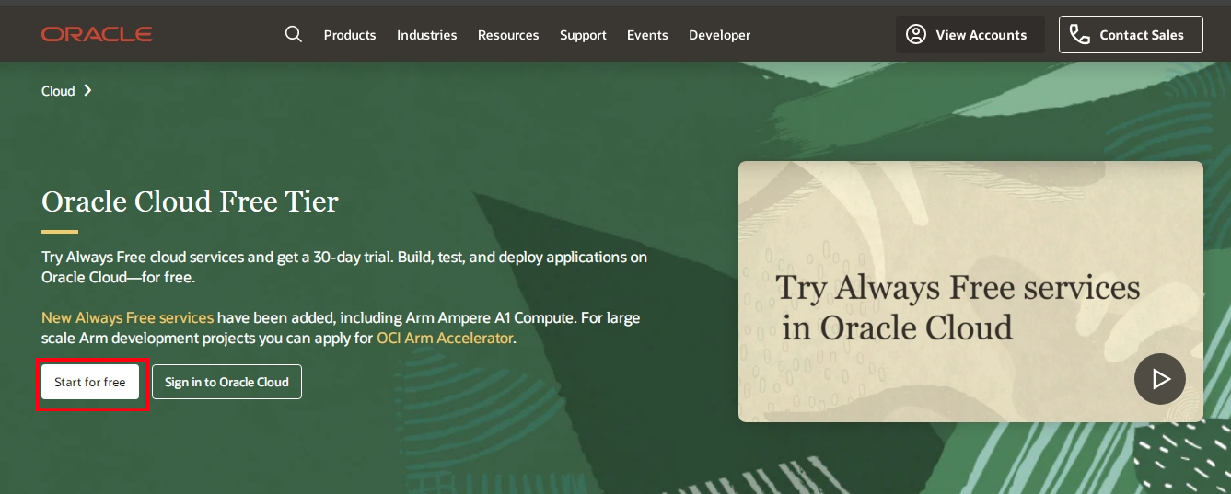Open the Products menu
Screen dimensions: 1231x494
click(x=350, y=35)
